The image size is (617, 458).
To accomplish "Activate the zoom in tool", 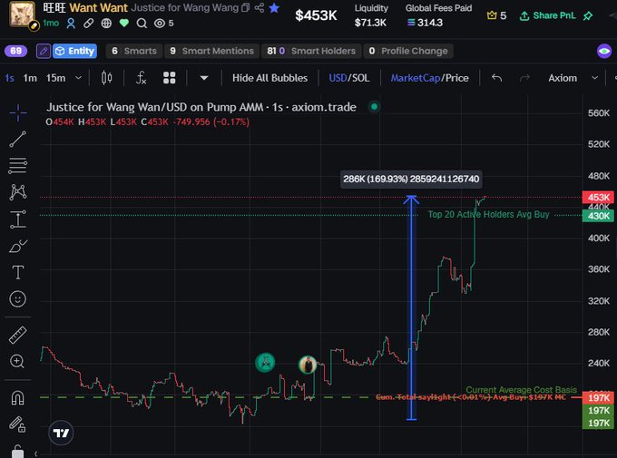I will click(17, 361).
